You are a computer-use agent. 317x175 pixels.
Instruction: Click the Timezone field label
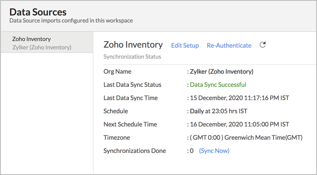point(117,138)
